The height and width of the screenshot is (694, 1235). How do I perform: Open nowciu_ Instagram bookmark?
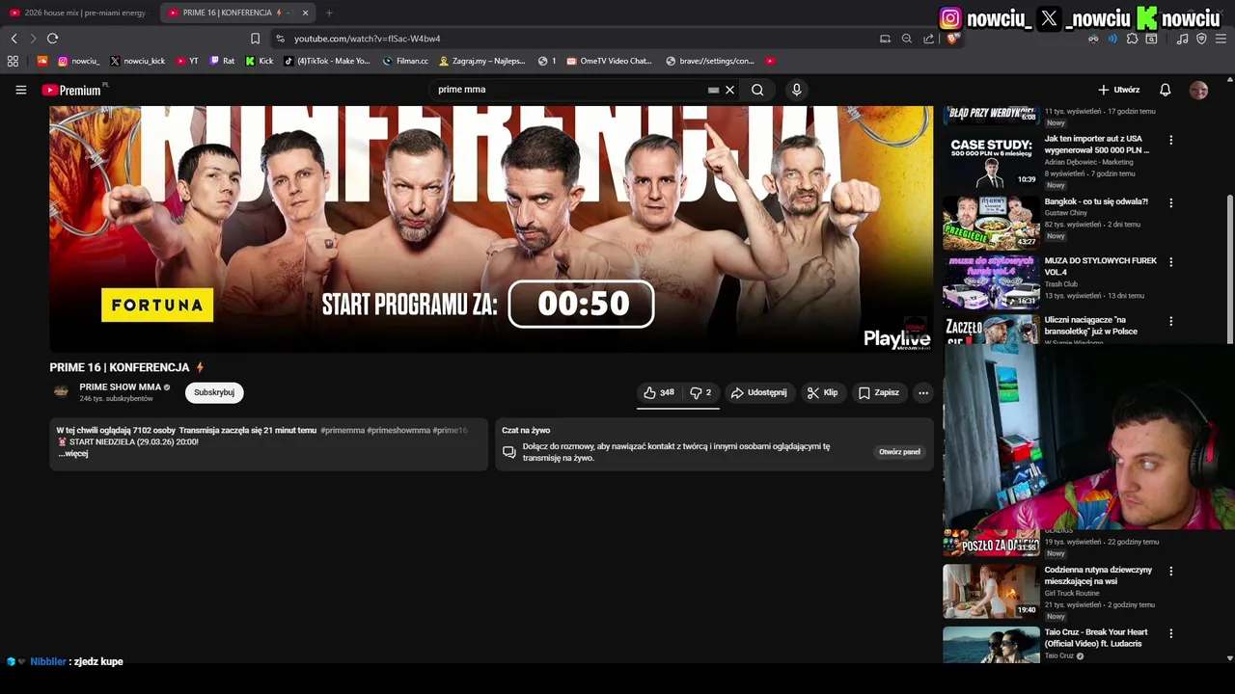(78, 61)
